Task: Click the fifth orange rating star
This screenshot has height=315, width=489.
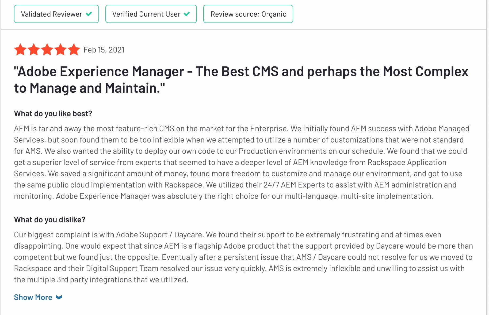Action: (74, 50)
